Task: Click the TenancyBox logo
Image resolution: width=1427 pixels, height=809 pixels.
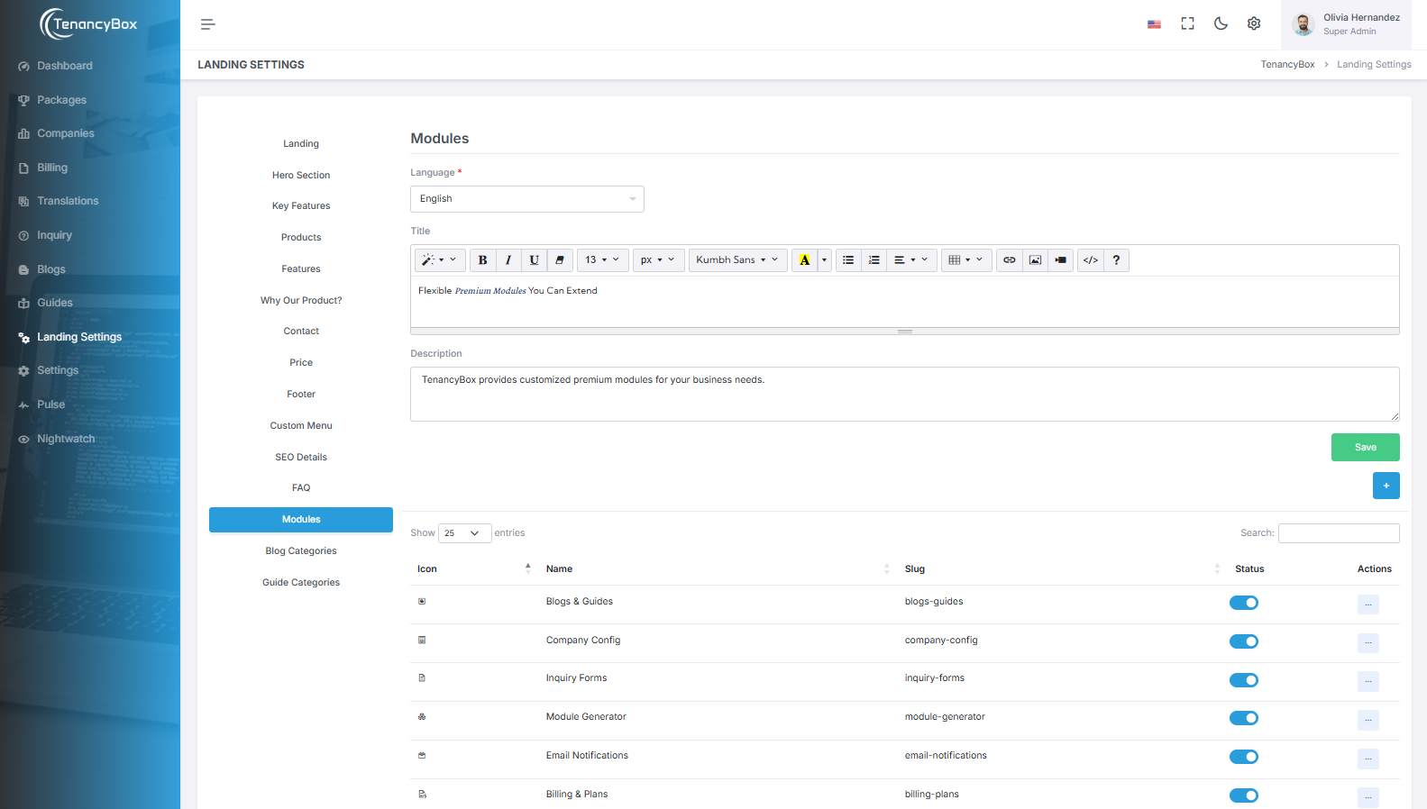Action: (x=89, y=24)
